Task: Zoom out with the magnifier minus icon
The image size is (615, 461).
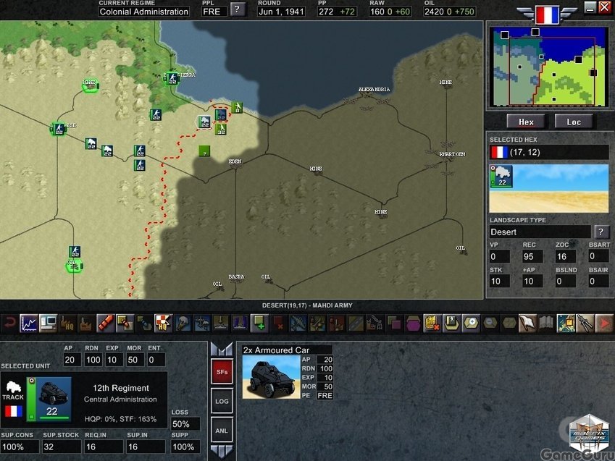Action: 490,323
